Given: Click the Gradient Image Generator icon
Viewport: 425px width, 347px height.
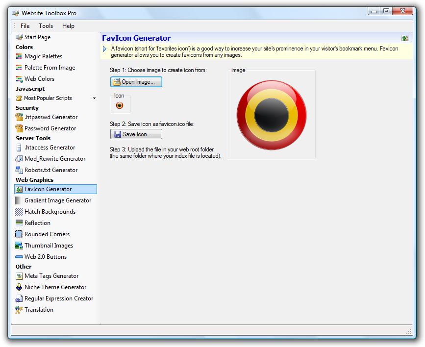Looking at the screenshot, I should pos(19,200).
